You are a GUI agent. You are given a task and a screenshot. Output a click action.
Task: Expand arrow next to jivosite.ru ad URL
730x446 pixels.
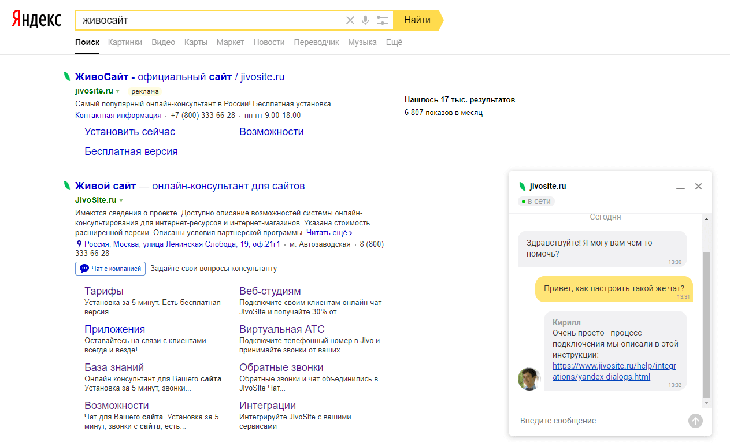coord(118,91)
